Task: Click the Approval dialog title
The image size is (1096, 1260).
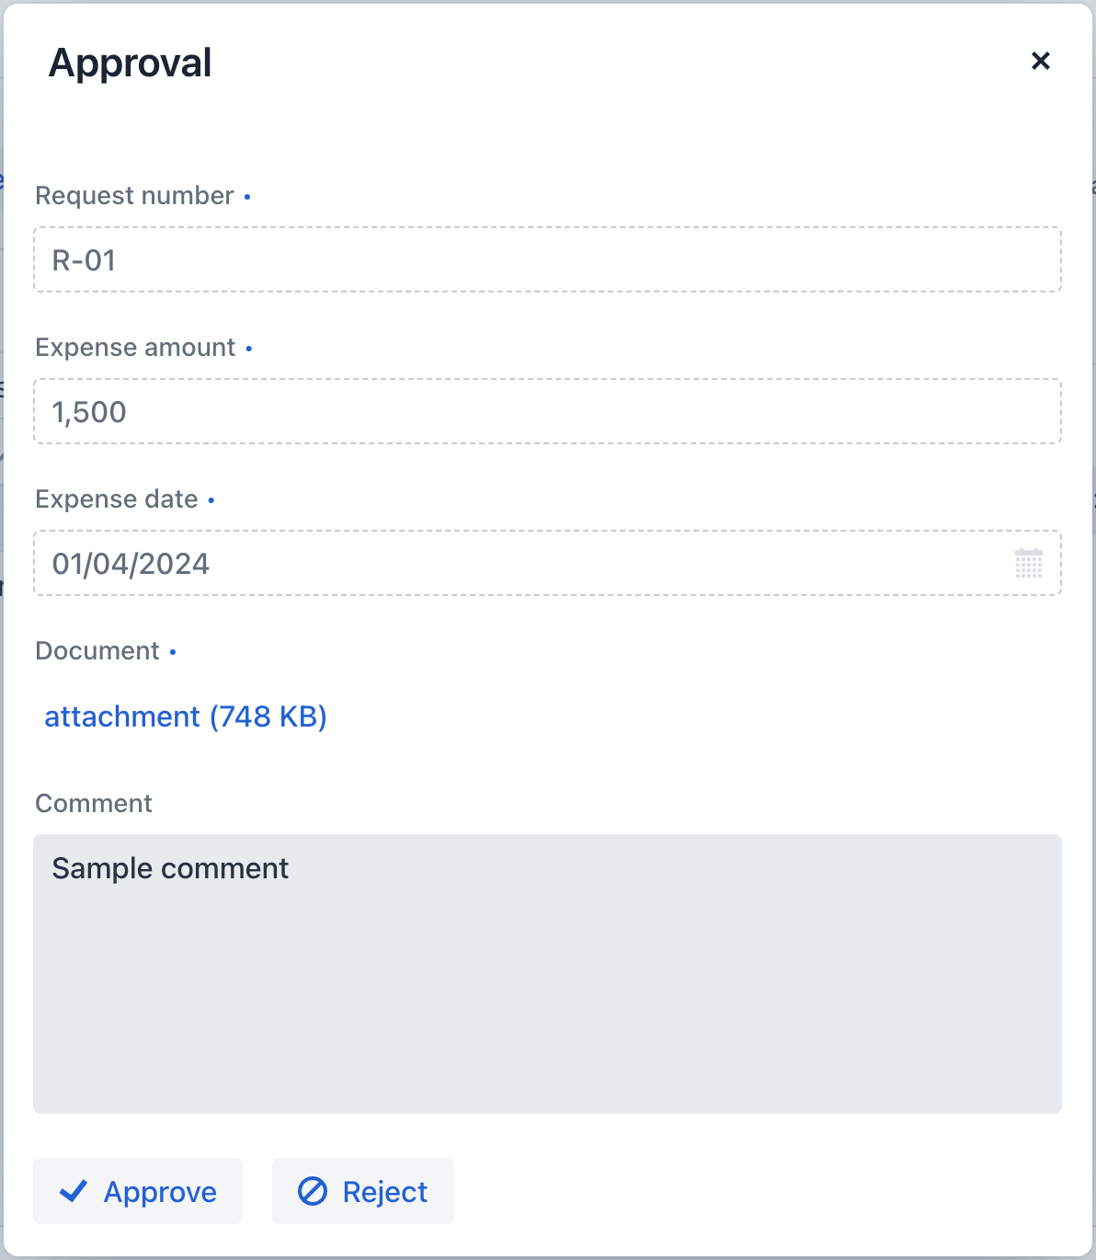Action: pos(131,62)
